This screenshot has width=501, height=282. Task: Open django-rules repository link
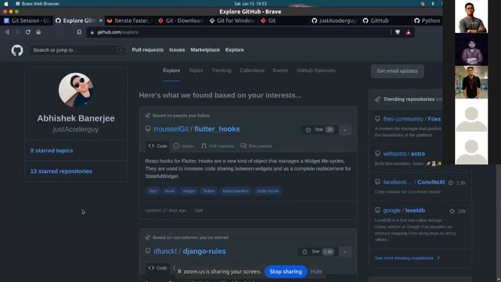click(204, 251)
